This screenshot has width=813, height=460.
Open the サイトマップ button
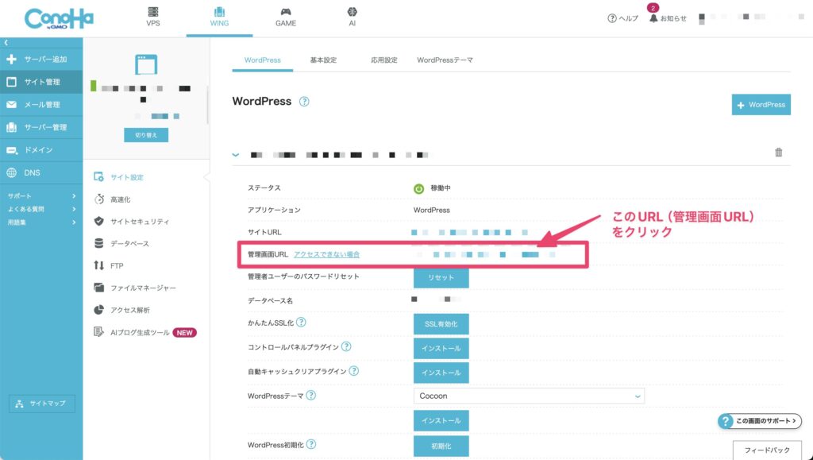pyautogui.click(x=41, y=404)
